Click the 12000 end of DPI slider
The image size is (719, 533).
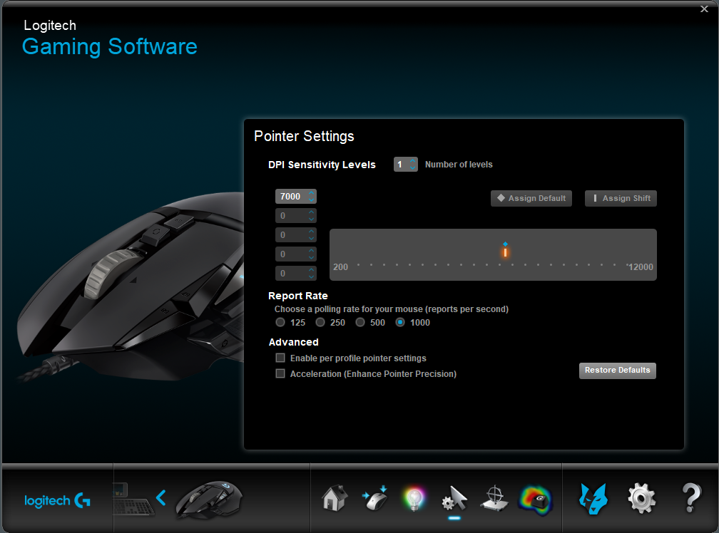pos(641,267)
